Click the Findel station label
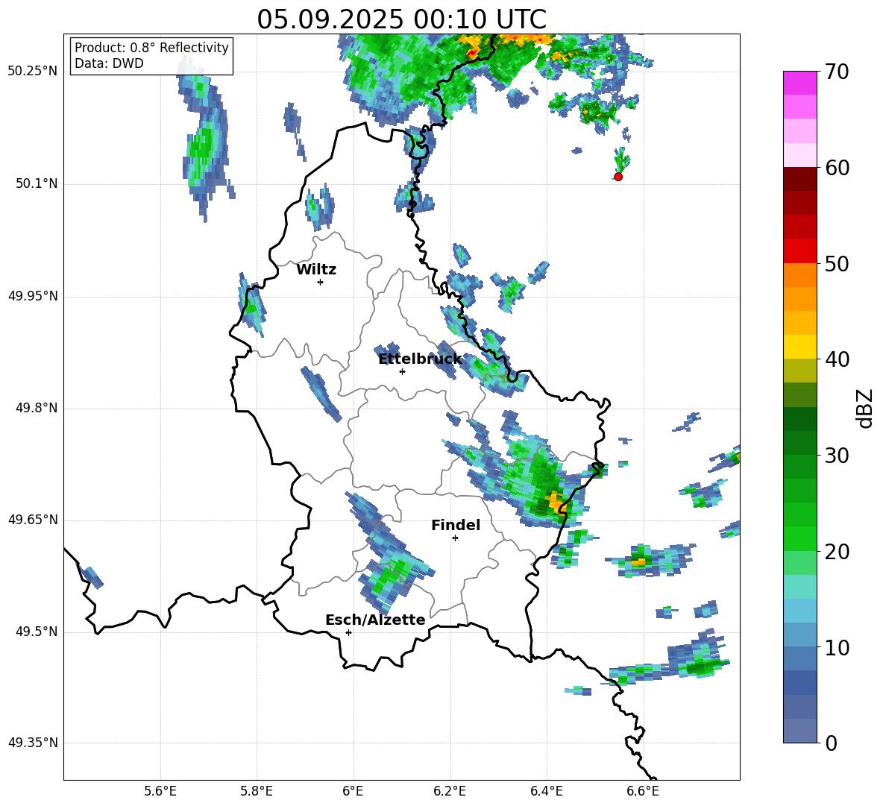Viewport: 883px width, 806px height. pyautogui.click(x=456, y=525)
